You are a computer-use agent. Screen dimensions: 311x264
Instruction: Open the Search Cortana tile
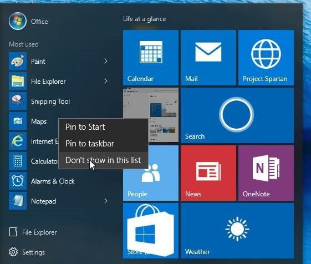(237, 115)
